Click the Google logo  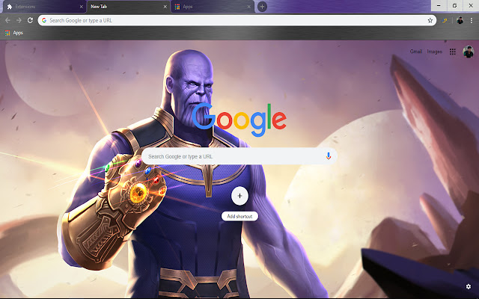point(239,120)
